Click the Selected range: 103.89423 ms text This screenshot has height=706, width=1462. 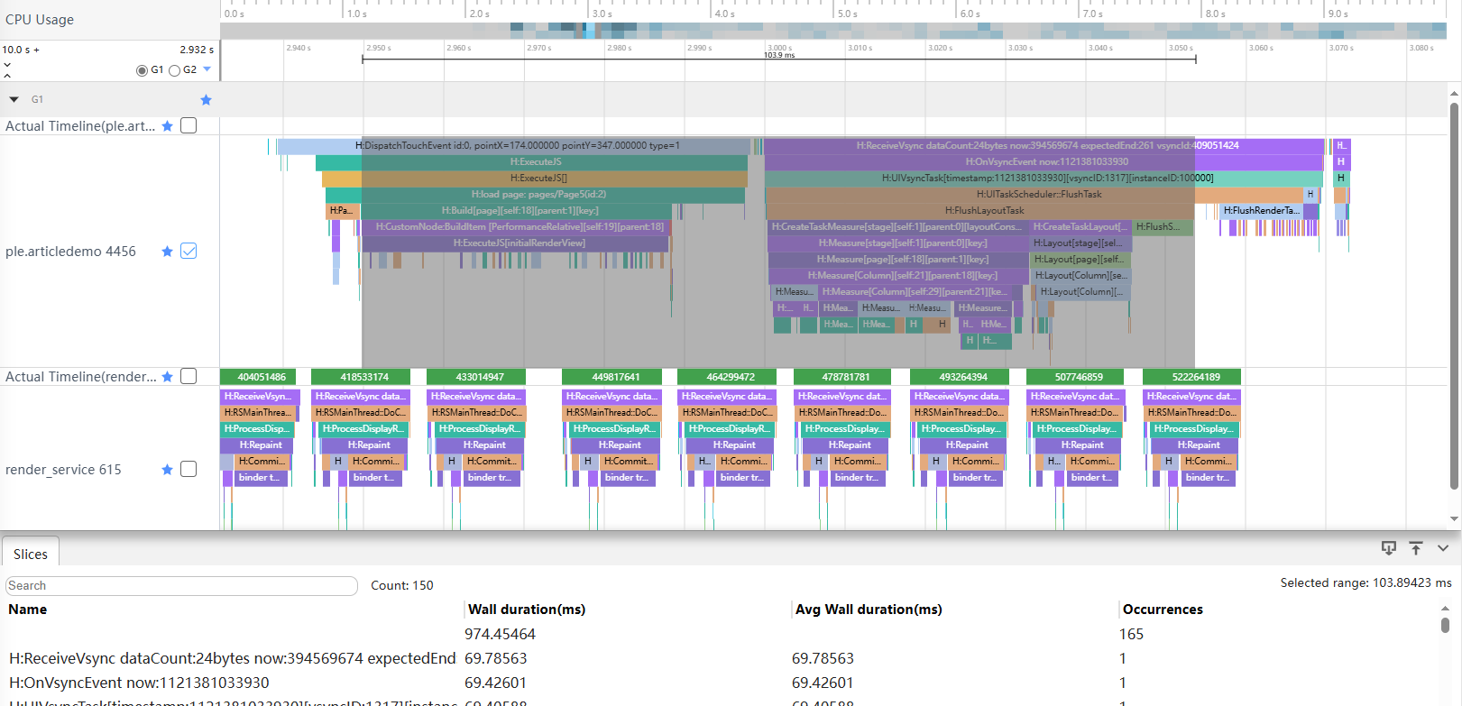(1365, 582)
